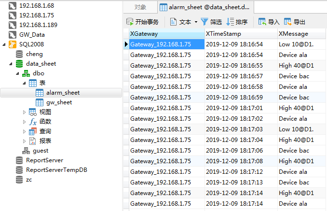Click timestamp 2019-12-09 18:17:03 cell
Image resolution: width=327 pixels, height=211 pixels.
pos(241,129)
